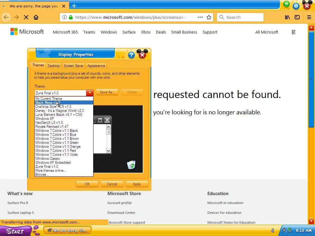This screenshot has height=236, width=315.
Task: Select the Disney Magical World v2.0 theme
Action: 64,111
